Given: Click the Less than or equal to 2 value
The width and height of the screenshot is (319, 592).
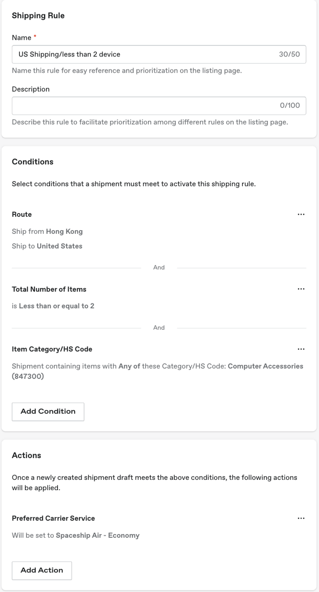Looking at the screenshot, I should pyautogui.click(x=57, y=306).
